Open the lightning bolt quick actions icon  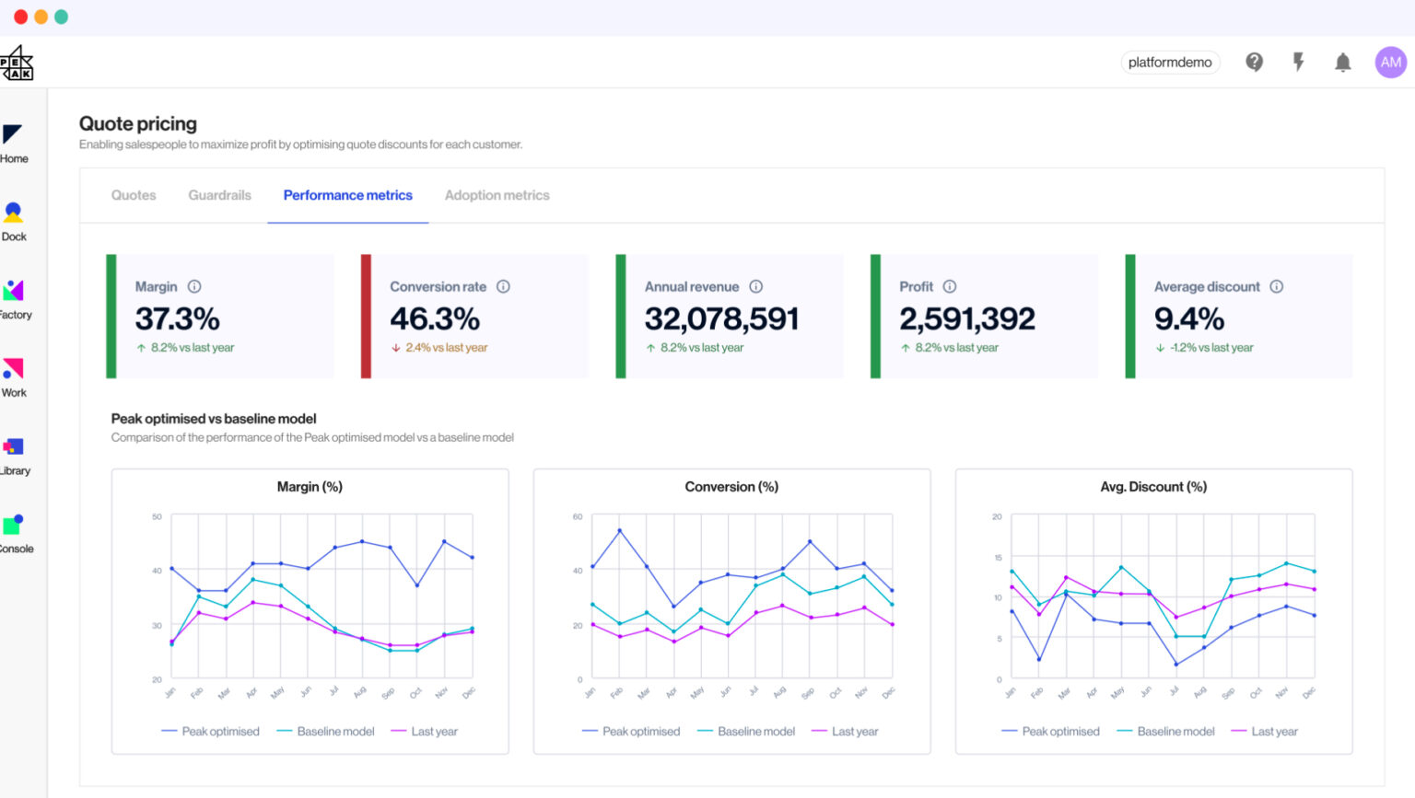point(1298,62)
